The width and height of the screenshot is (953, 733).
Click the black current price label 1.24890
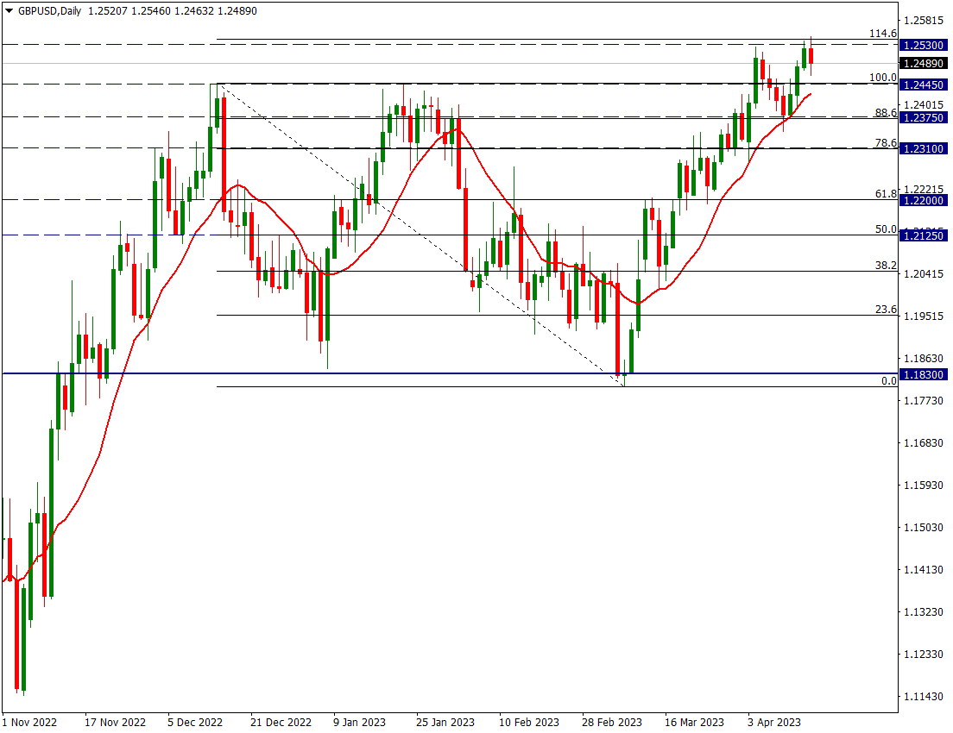924,64
